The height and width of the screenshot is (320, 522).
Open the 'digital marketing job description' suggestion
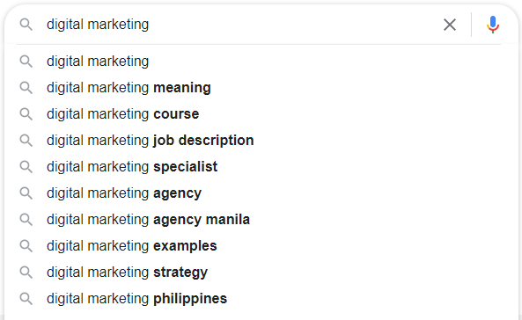pos(259,141)
